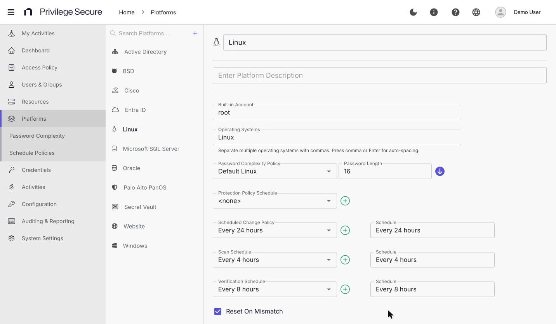The height and width of the screenshot is (324, 556).
Task: Click the Platforms breadcrumb link
Action: (163, 12)
